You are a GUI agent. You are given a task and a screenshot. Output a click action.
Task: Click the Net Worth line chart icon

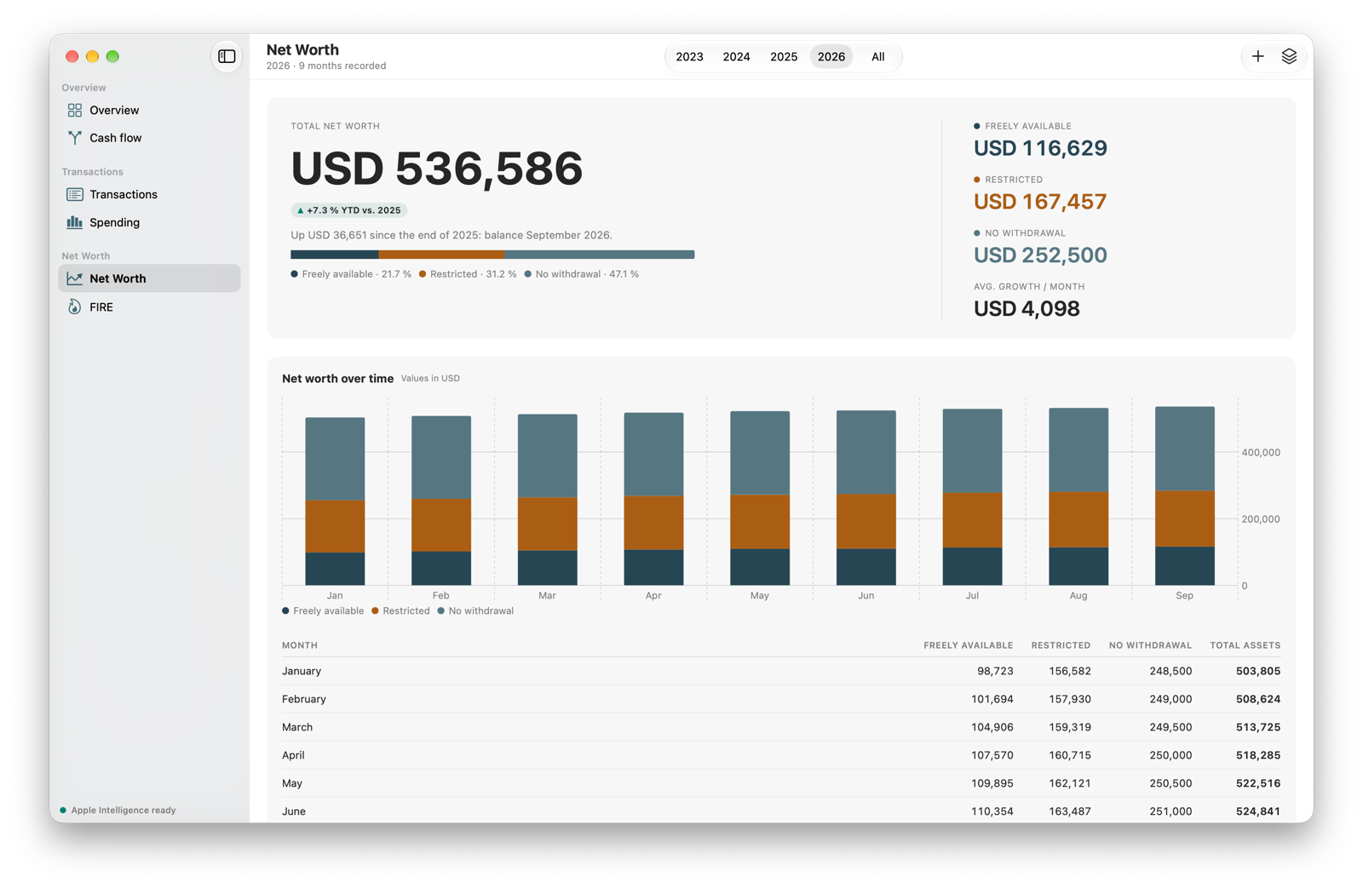coord(75,278)
